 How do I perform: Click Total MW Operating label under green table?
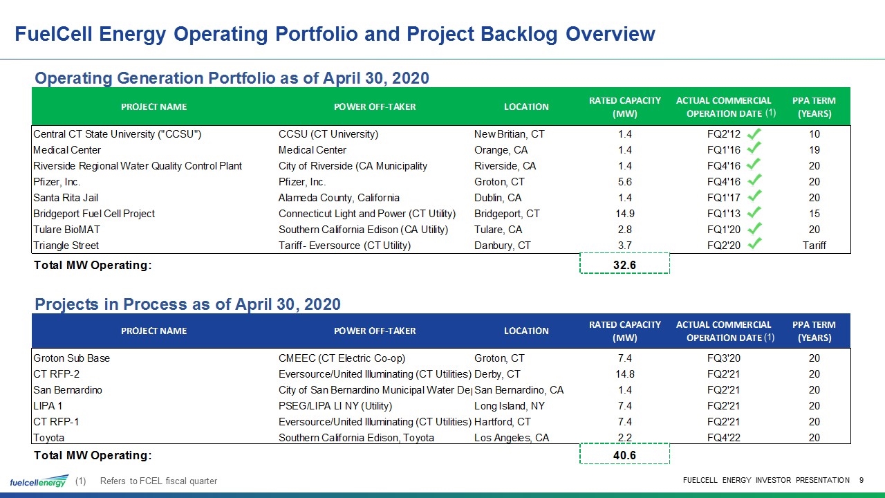pyautogui.click(x=93, y=264)
